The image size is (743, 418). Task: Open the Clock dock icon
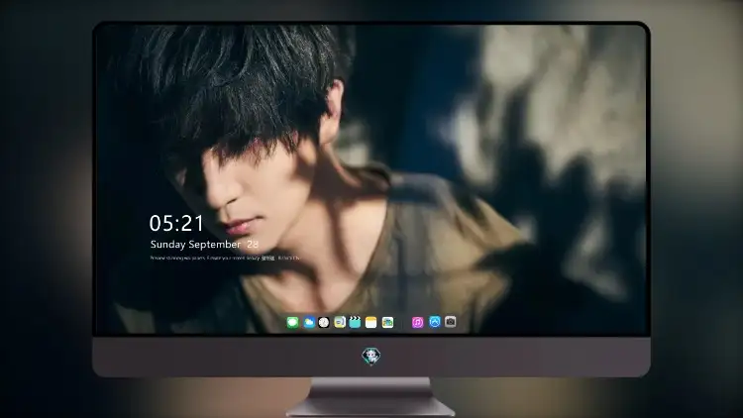pos(324,323)
